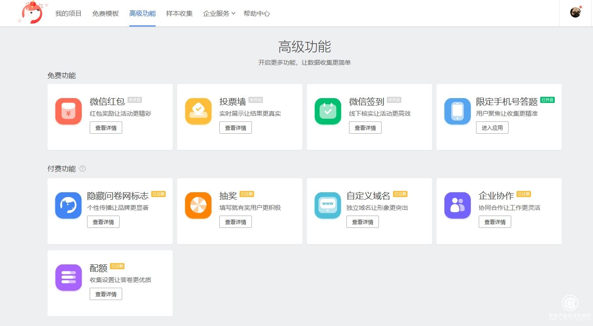Click the 配额 purple quota icon
This screenshot has height=326, width=593.
point(68,277)
